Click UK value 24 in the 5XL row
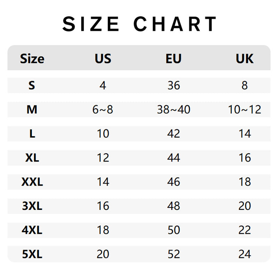Screen dimensions: 278x278 point(245,254)
